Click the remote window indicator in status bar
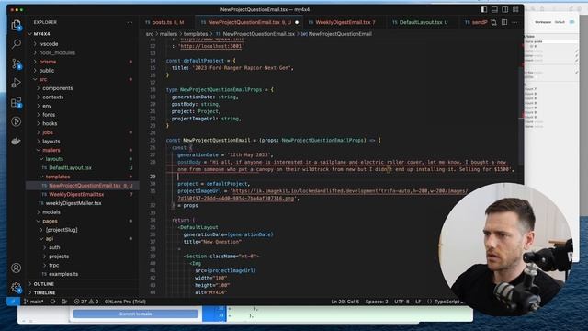 13,302
